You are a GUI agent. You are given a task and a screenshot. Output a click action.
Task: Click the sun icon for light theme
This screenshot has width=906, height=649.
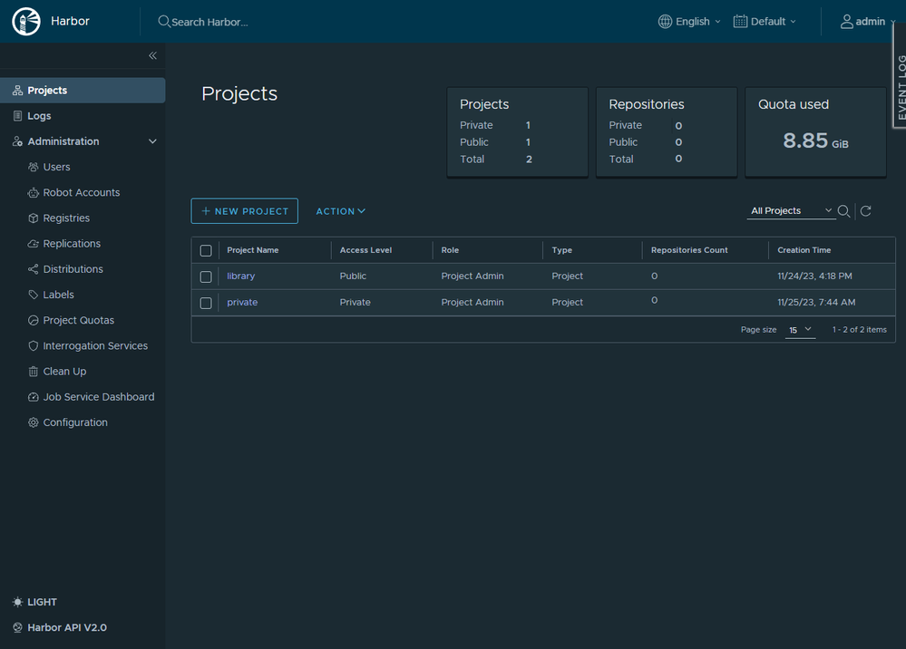point(18,602)
